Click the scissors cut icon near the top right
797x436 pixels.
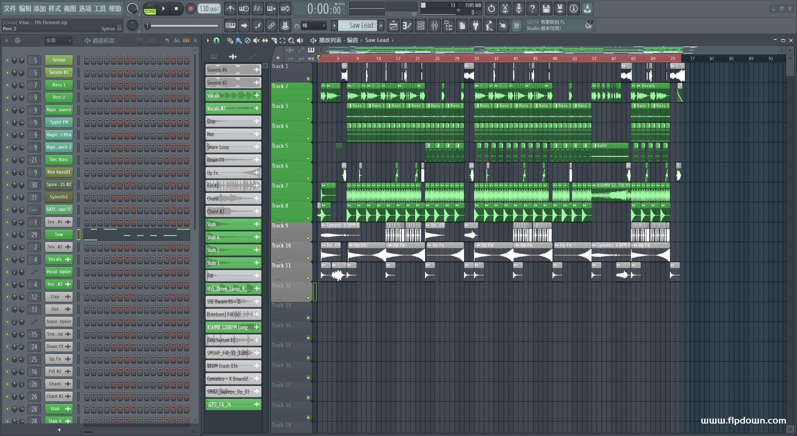pos(505,8)
